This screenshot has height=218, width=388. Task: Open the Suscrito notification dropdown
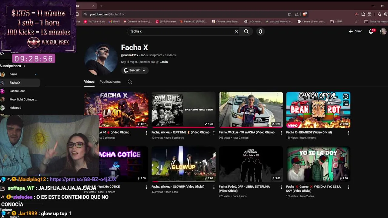click(x=135, y=70)
